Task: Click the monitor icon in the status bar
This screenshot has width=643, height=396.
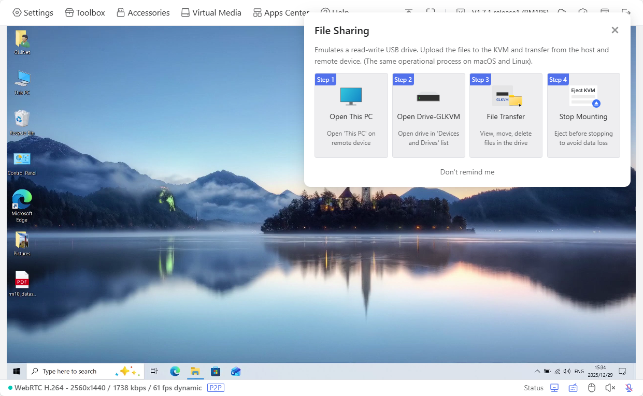Action: (554, 387)
